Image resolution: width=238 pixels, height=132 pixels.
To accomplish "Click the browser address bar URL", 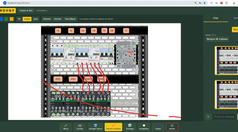I will tap(19, 3).
